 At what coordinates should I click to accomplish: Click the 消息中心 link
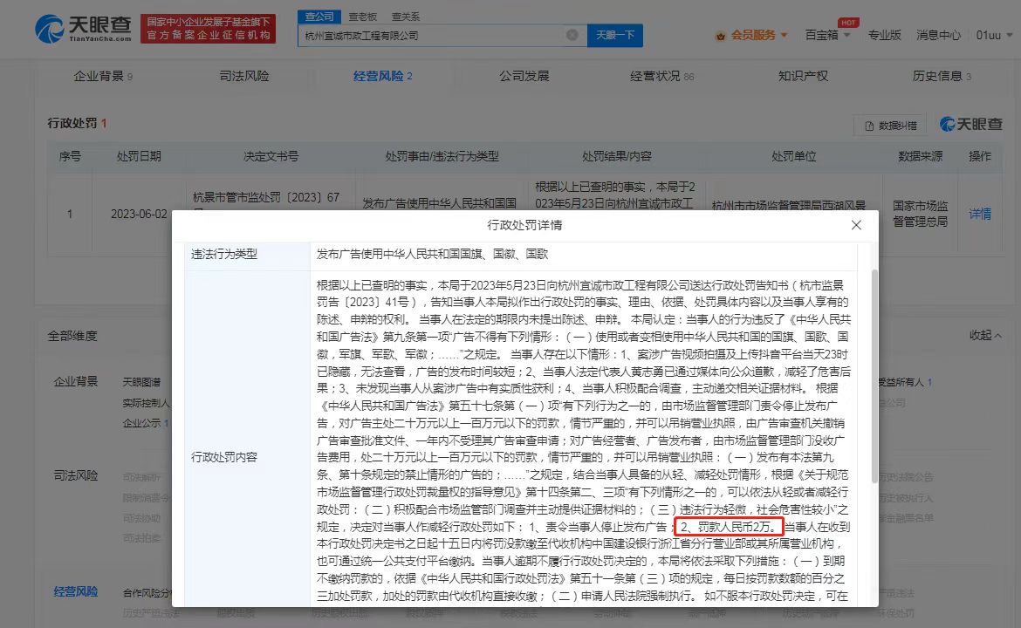point(938,35)
